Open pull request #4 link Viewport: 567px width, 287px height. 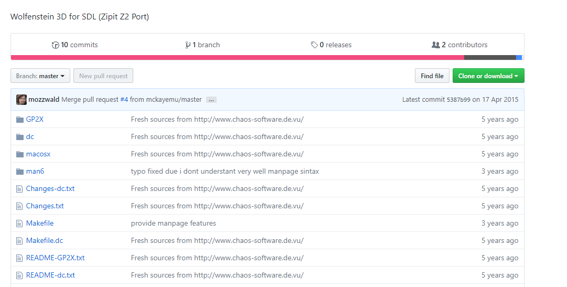coord(124,100)
